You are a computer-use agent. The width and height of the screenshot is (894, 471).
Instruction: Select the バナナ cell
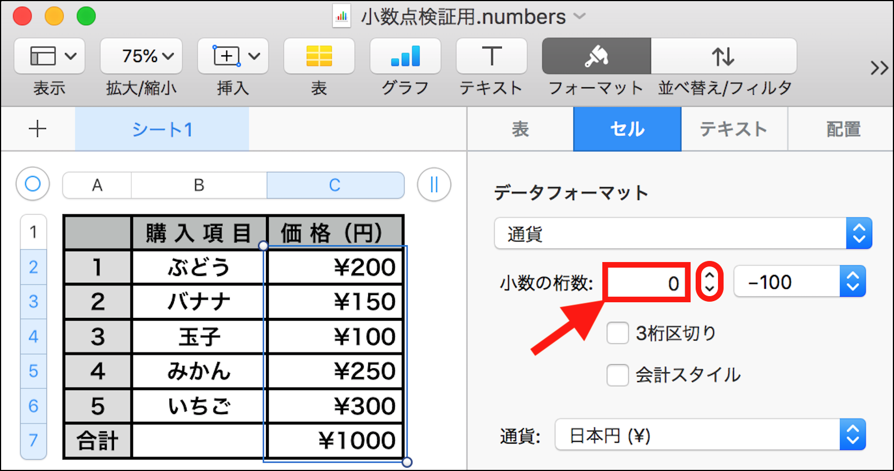coord(199,302)
